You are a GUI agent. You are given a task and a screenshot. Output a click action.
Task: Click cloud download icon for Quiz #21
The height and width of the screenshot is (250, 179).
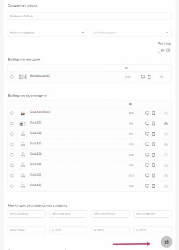[x=166, y=186]
